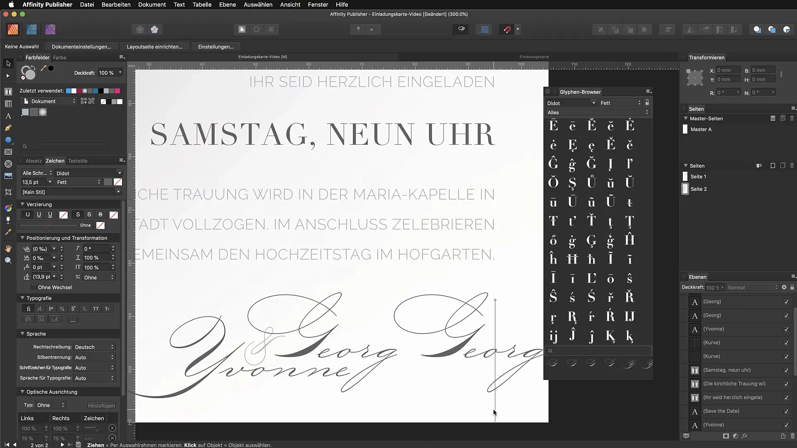The image size is (797, 448).
Task: Switch to Photo persona icon
Action: pyautogui.click(x=50, y=29)
